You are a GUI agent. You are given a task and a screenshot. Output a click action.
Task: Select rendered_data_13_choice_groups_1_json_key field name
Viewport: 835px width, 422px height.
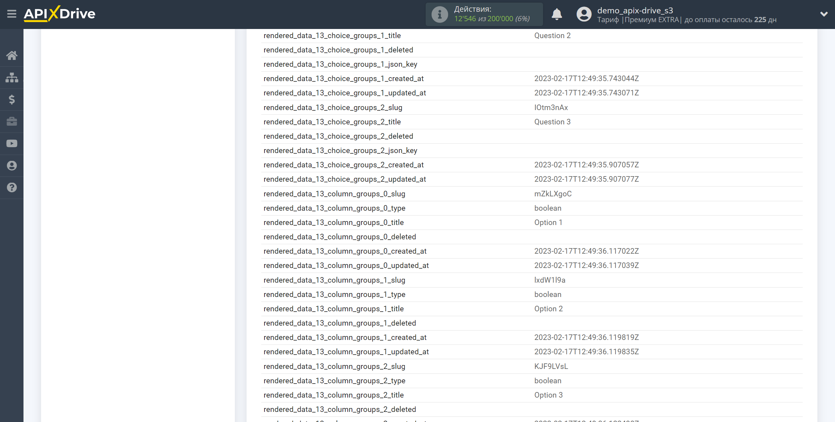tap(340, 64)
